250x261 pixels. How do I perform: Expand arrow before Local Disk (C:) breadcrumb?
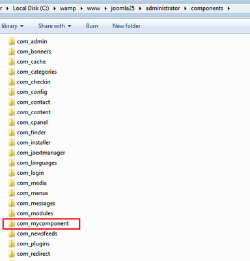pos(8,8)
